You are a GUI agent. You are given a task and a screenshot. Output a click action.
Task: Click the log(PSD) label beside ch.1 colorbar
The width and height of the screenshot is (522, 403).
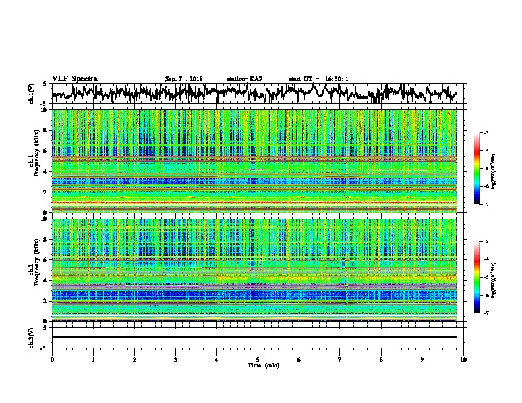tap(494, 171)
